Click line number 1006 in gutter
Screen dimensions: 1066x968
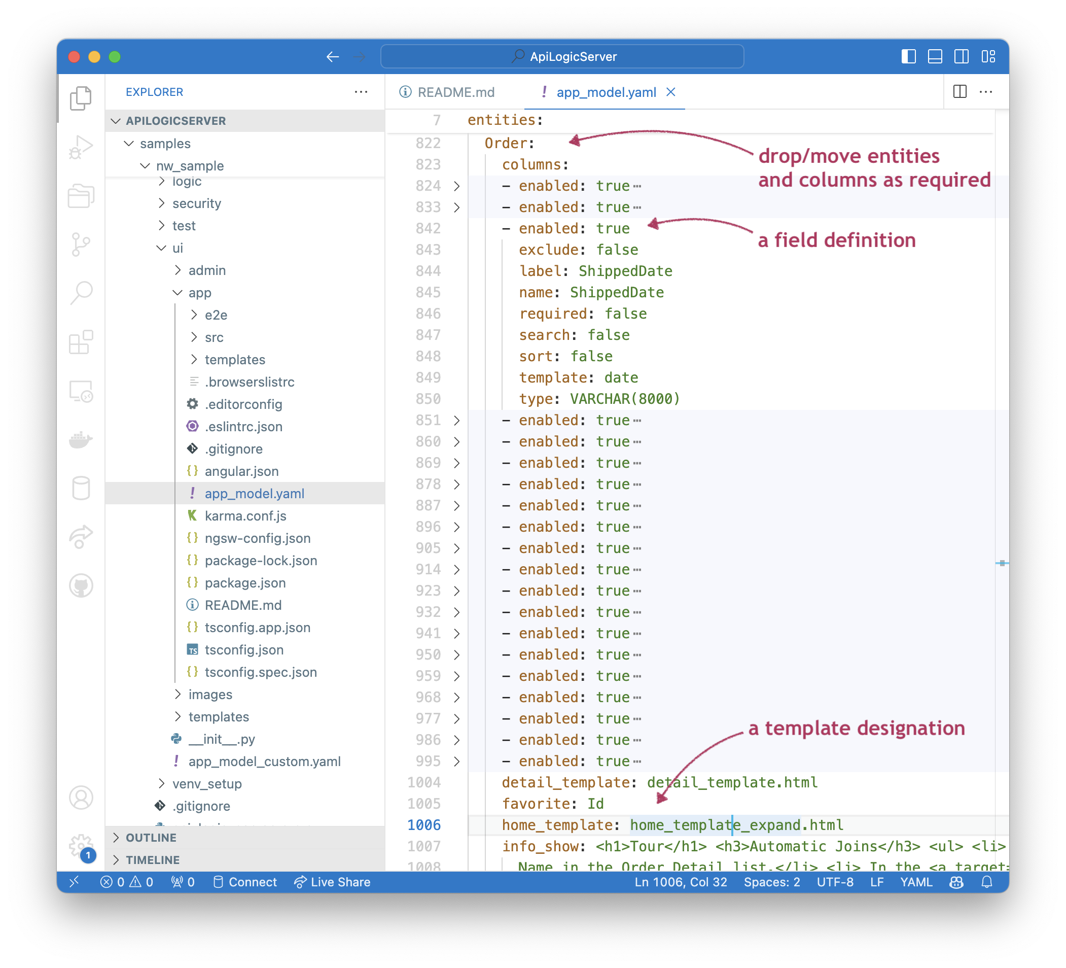point(424,825)
